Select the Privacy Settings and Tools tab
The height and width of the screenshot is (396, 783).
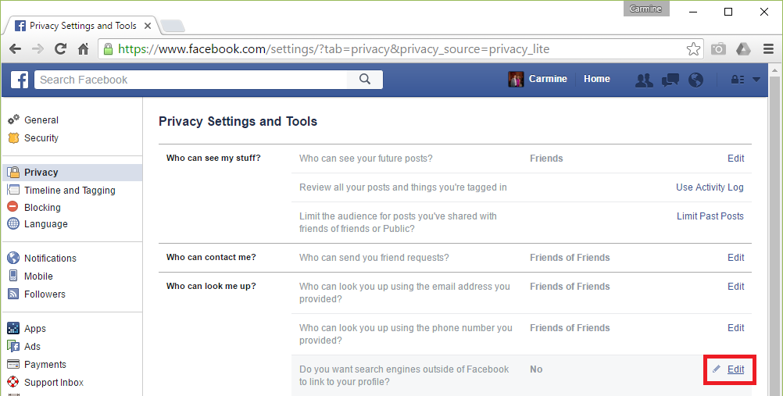coord(82,26)
